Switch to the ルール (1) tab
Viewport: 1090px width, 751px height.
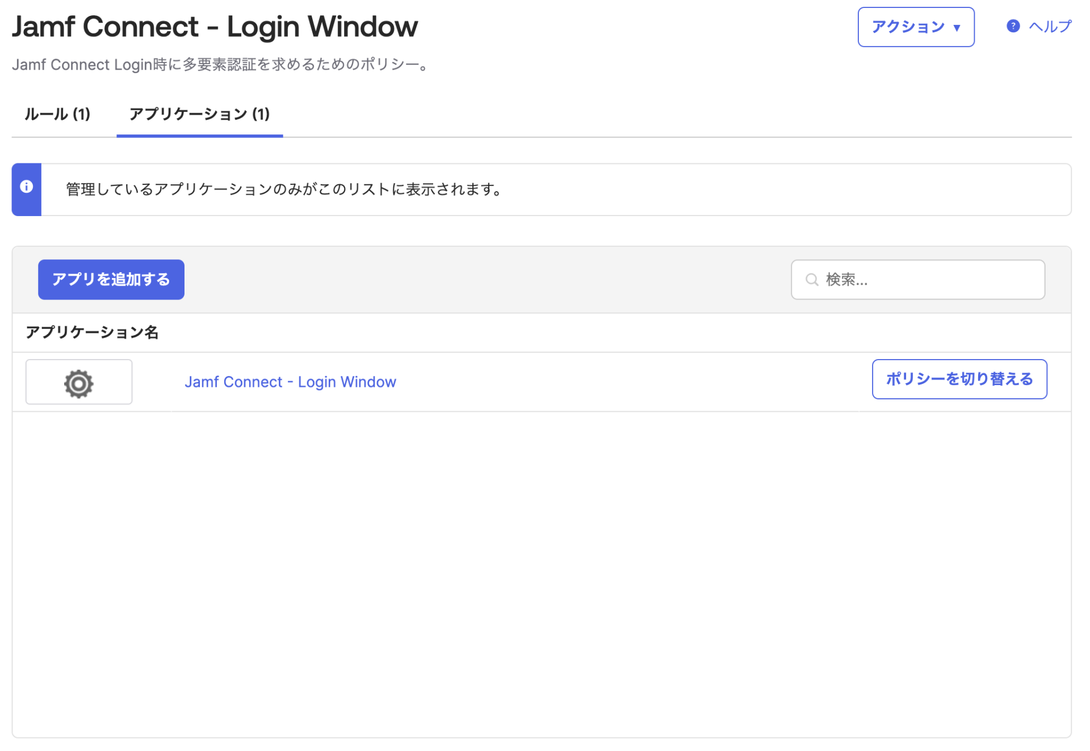pyautogui.click(x=57, y=114)
